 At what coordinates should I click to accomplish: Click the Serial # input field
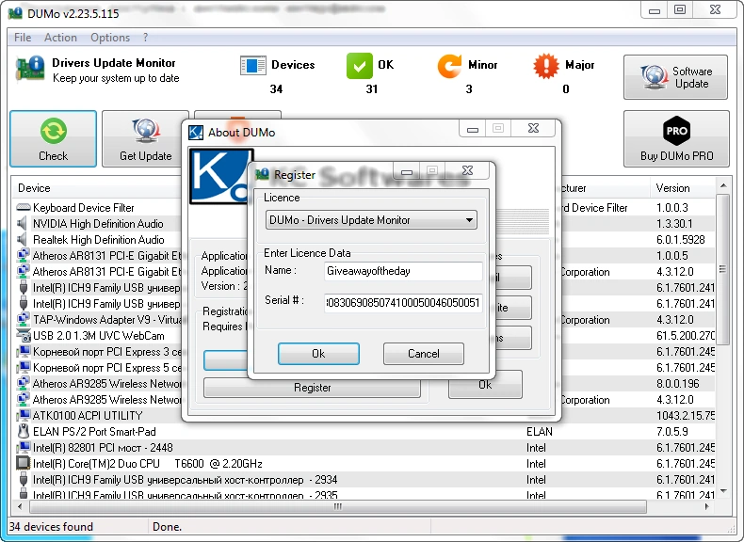[x=403, y=303]
